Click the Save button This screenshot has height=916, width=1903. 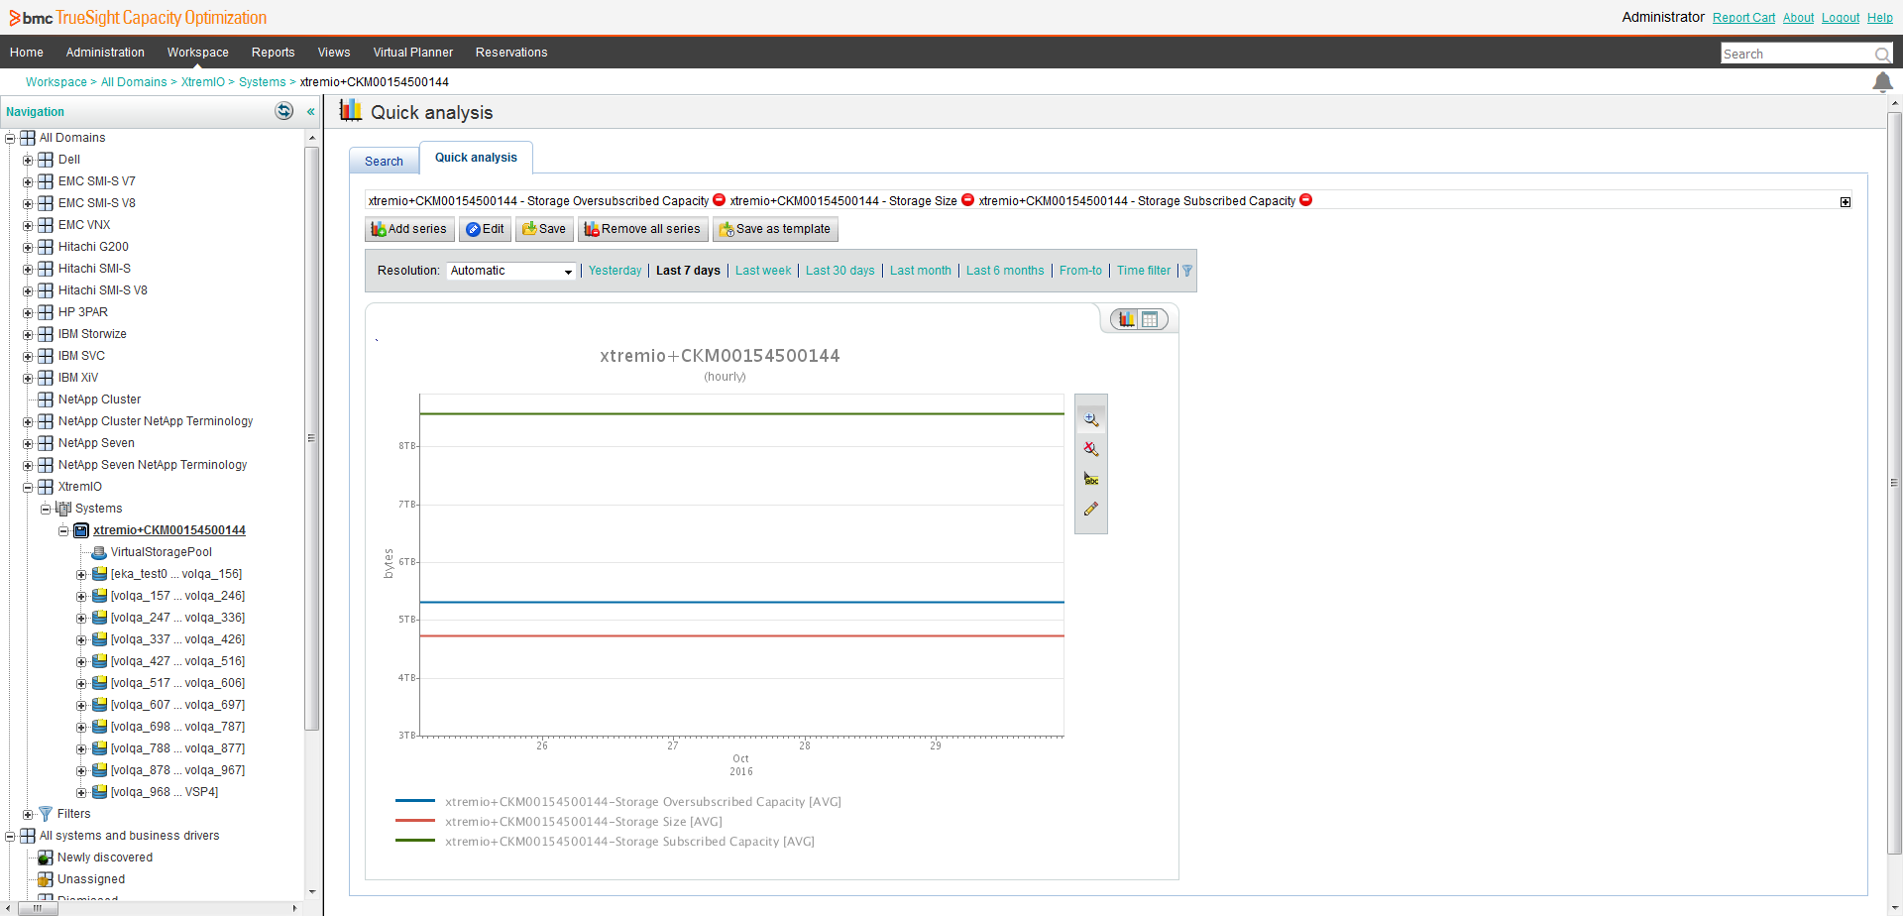click(x=544, y=229)
